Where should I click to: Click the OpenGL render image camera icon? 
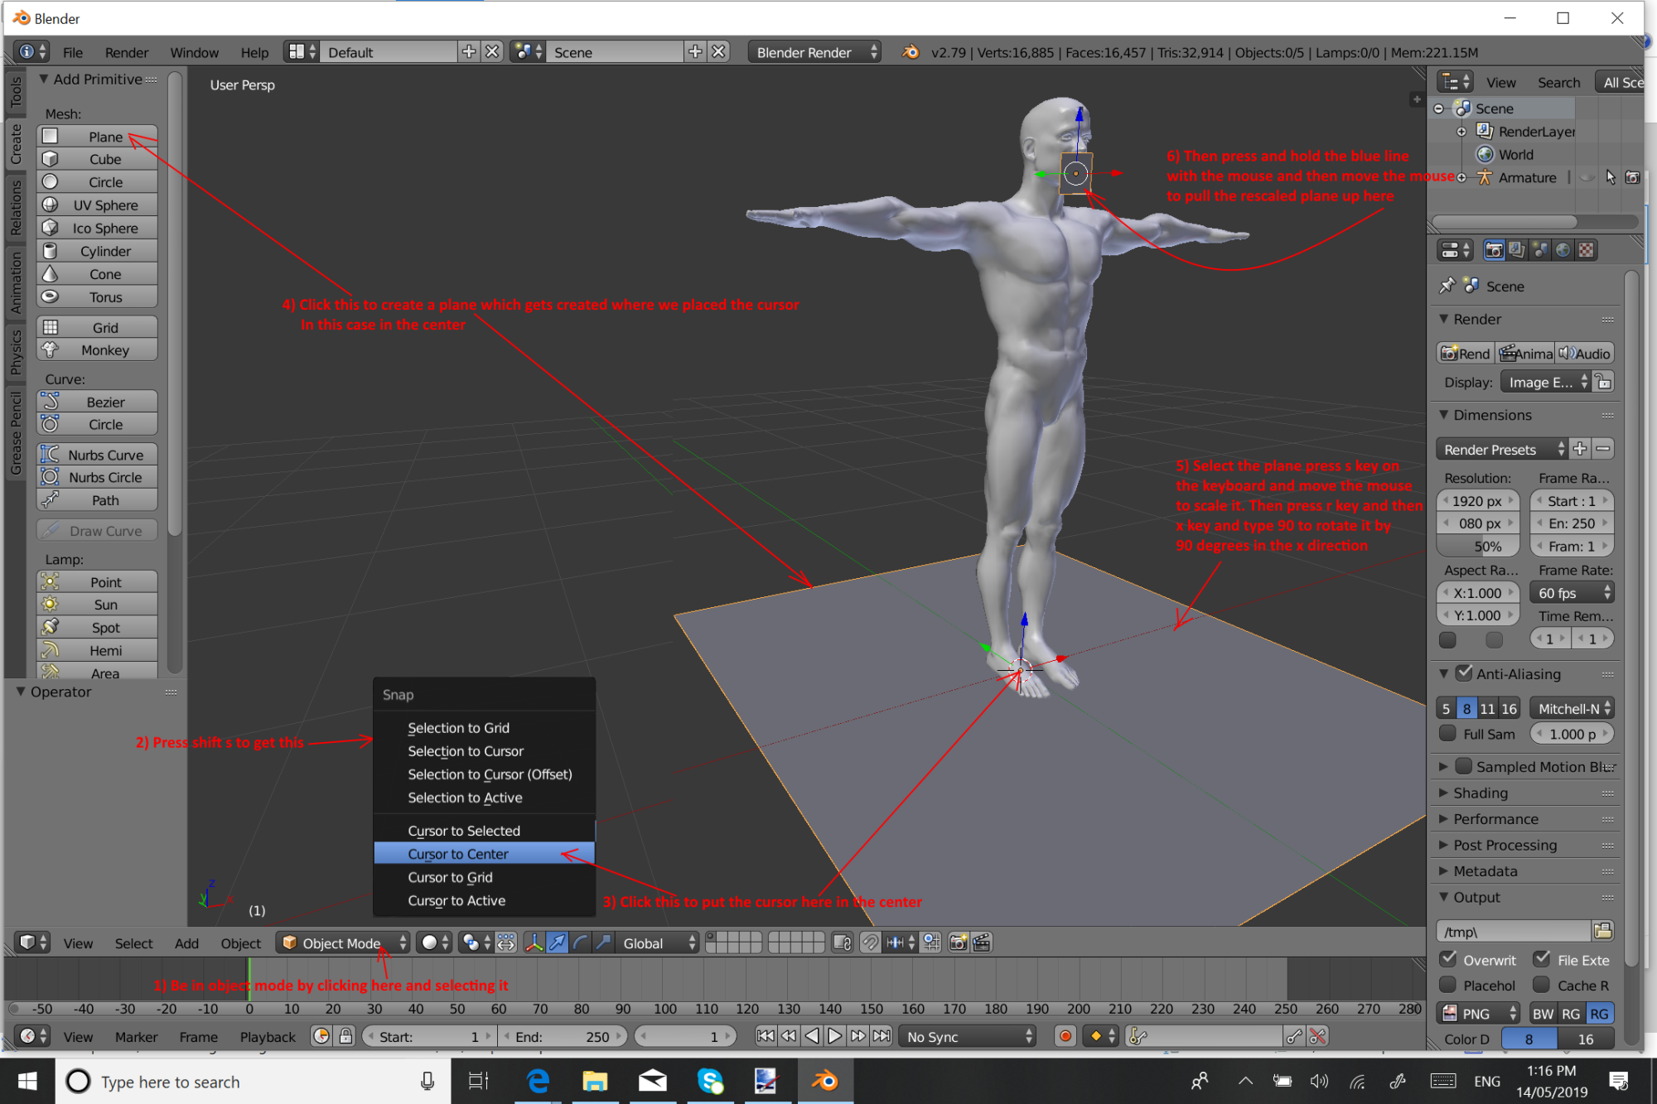tap(959, 942)
